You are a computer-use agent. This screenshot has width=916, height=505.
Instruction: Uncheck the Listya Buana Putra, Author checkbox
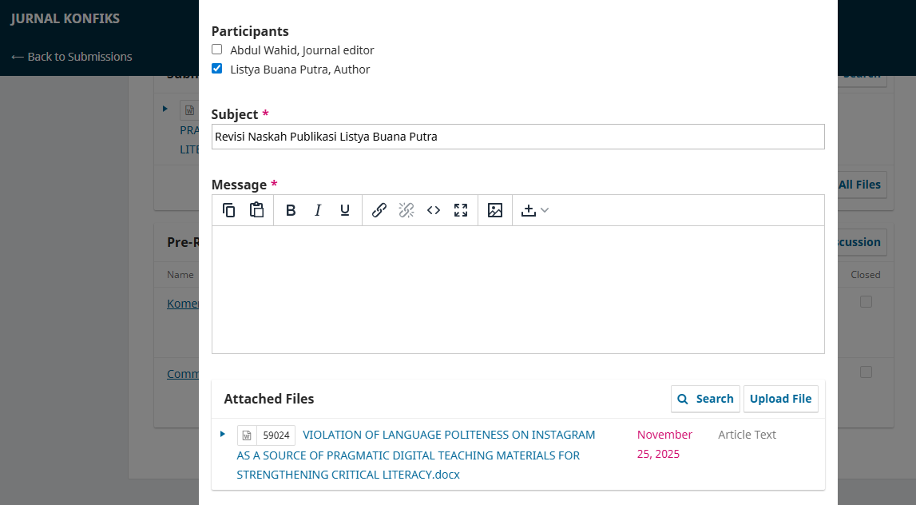(217, 69)
